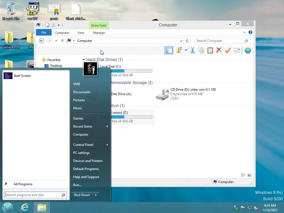Go up one folder level arrow
Screen dimensions: 284x213
tap(62, 41)
